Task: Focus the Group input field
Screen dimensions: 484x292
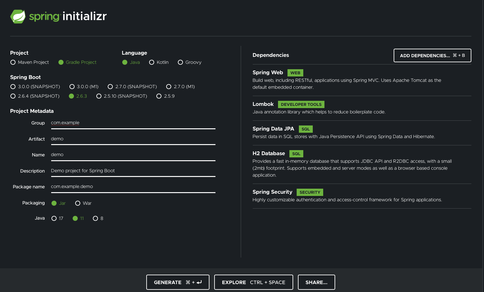Action: 133,123
